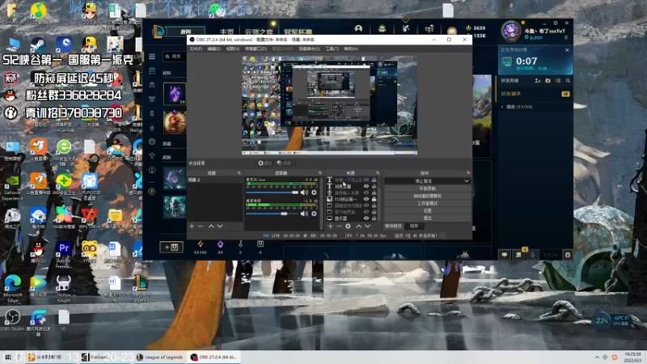
Task: Move scene up in OBS scenes panel
Action: pyautogui.click(x=211, y=226)
